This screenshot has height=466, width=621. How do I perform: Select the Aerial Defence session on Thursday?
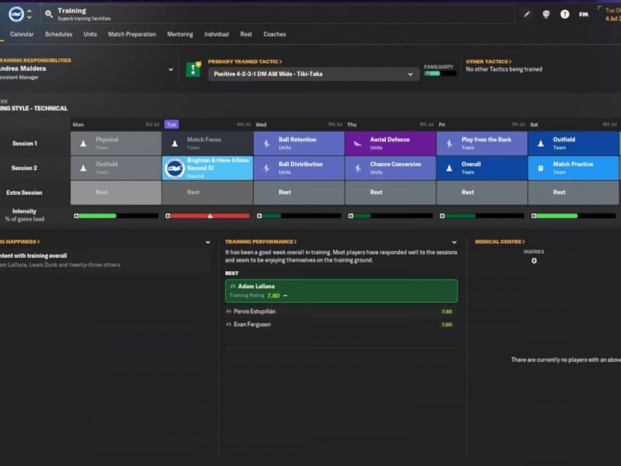pyautogui.click(x=390, y=144)
